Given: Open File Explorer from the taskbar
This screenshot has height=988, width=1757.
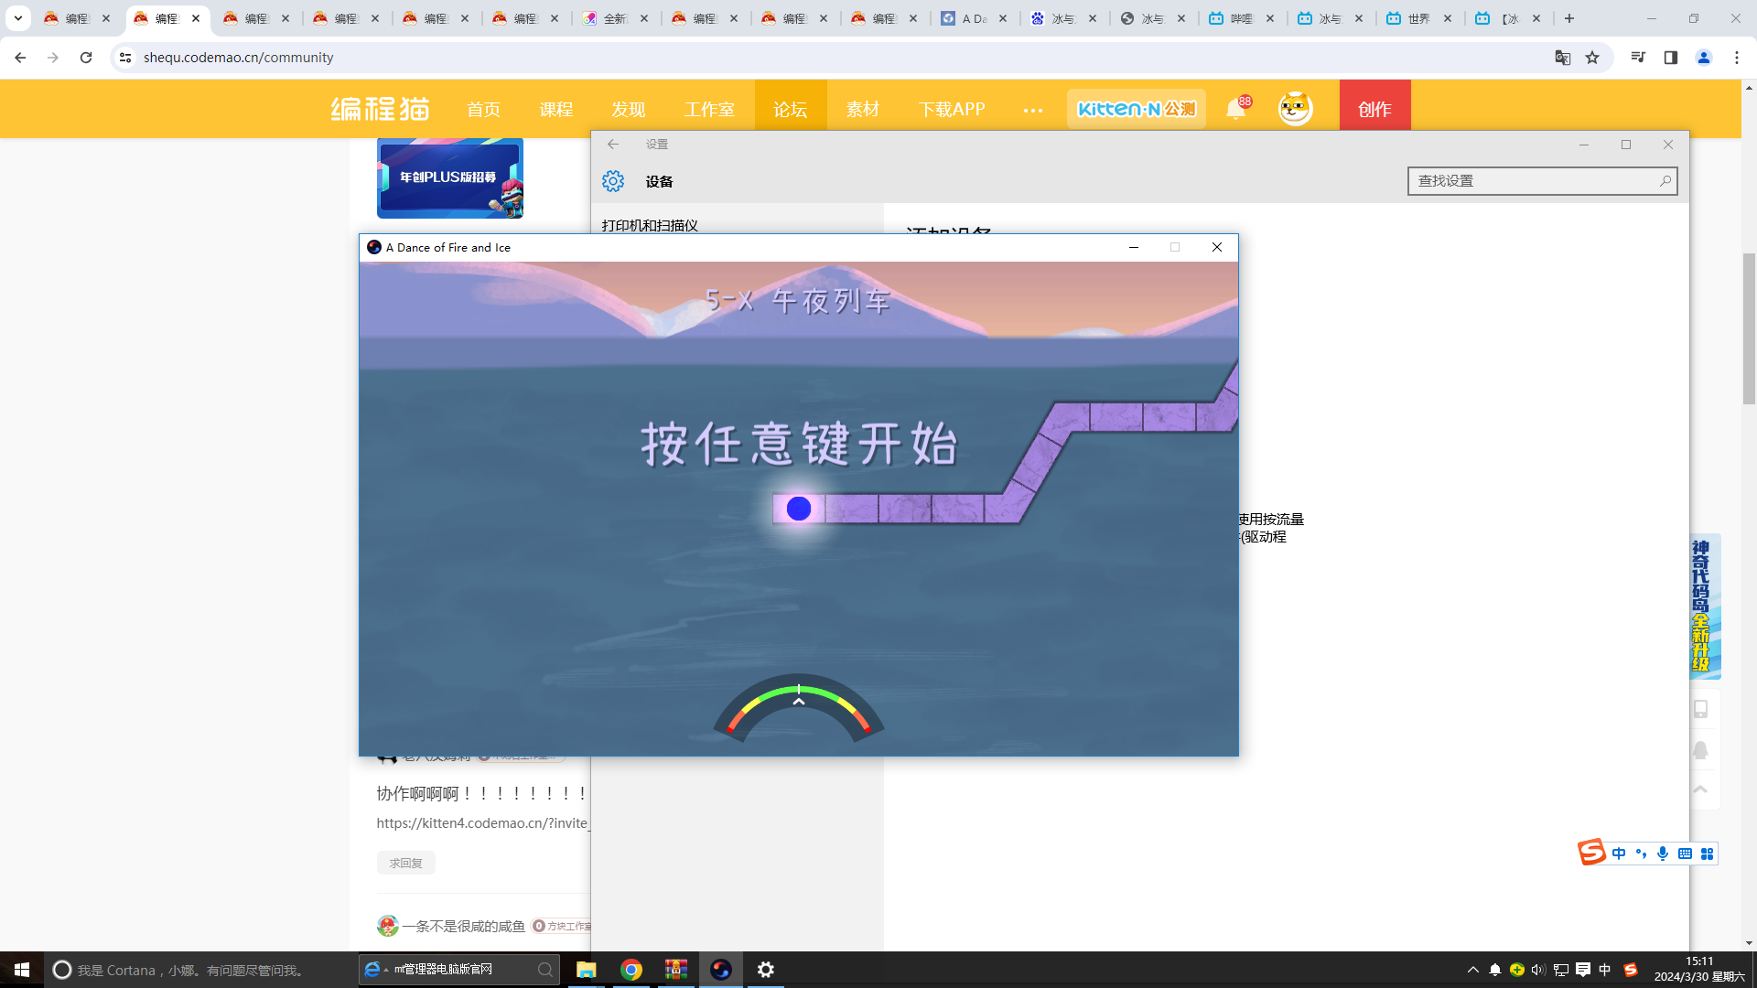Looking at the screenshot, I should (587, 970).
